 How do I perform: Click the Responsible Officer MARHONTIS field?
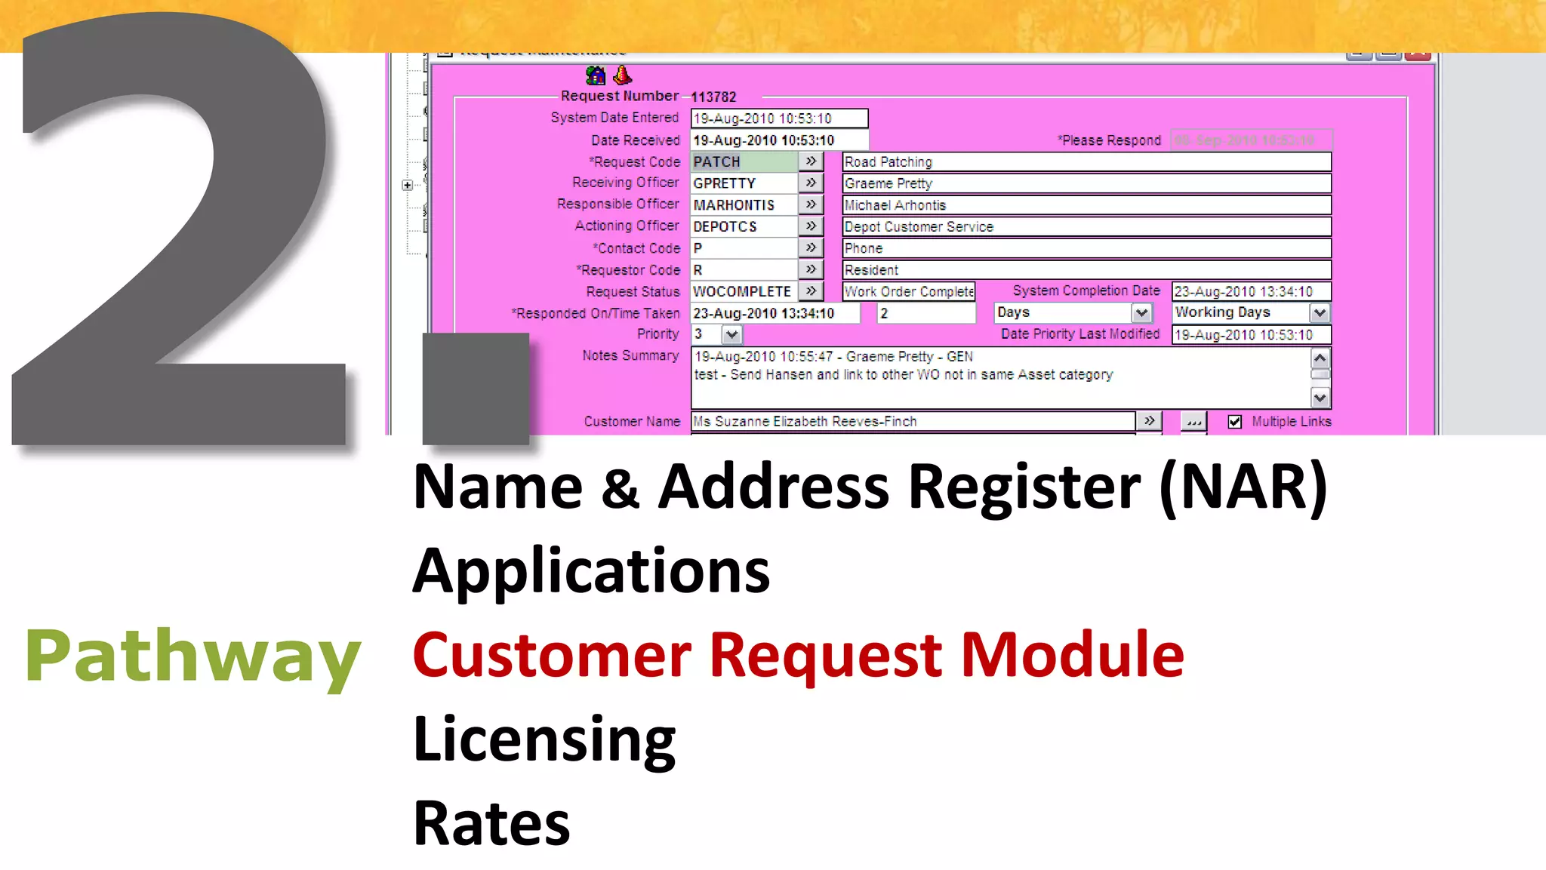tap(744, 204)
